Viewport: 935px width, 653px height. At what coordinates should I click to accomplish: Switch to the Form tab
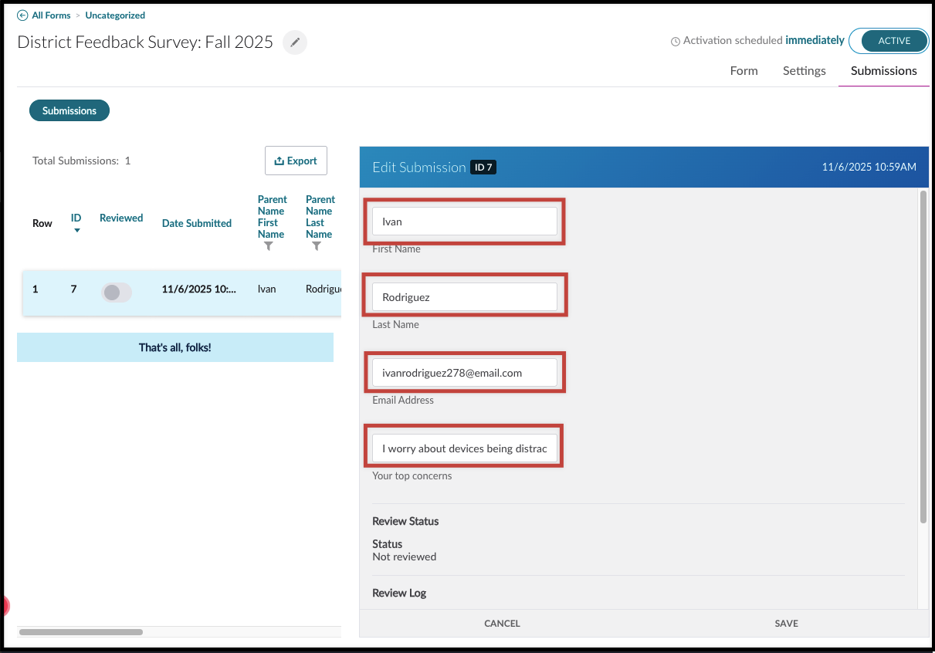pyautogui.click(x=744, y=70)
